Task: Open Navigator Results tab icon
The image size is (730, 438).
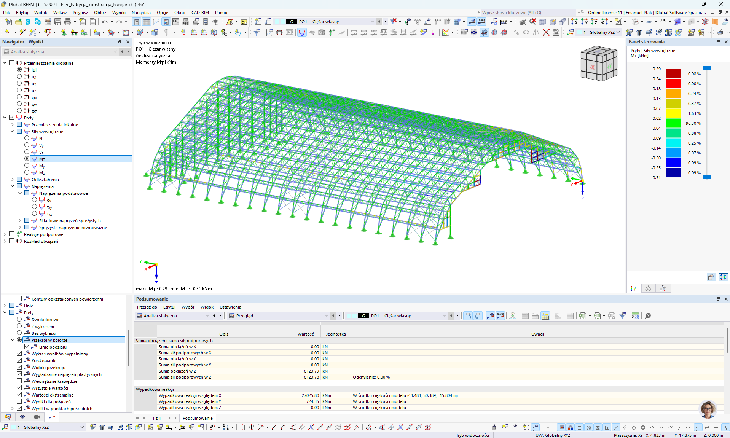Action: (x=52, y=417)
